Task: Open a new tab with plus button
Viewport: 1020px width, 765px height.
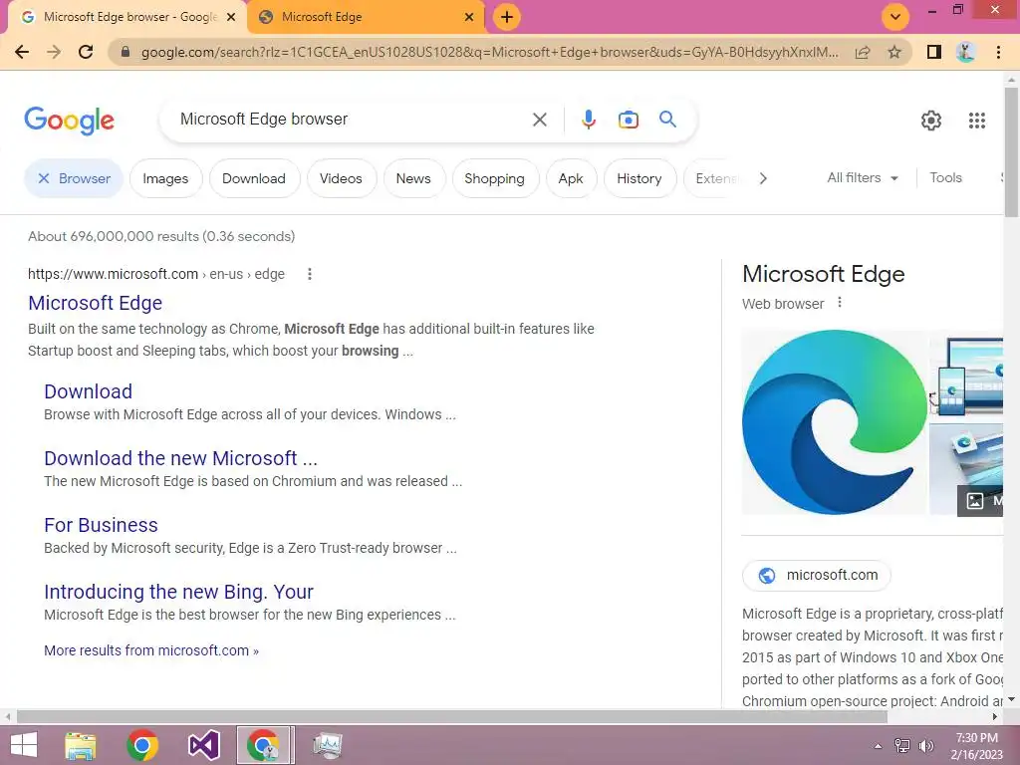Action: point(507,17)
